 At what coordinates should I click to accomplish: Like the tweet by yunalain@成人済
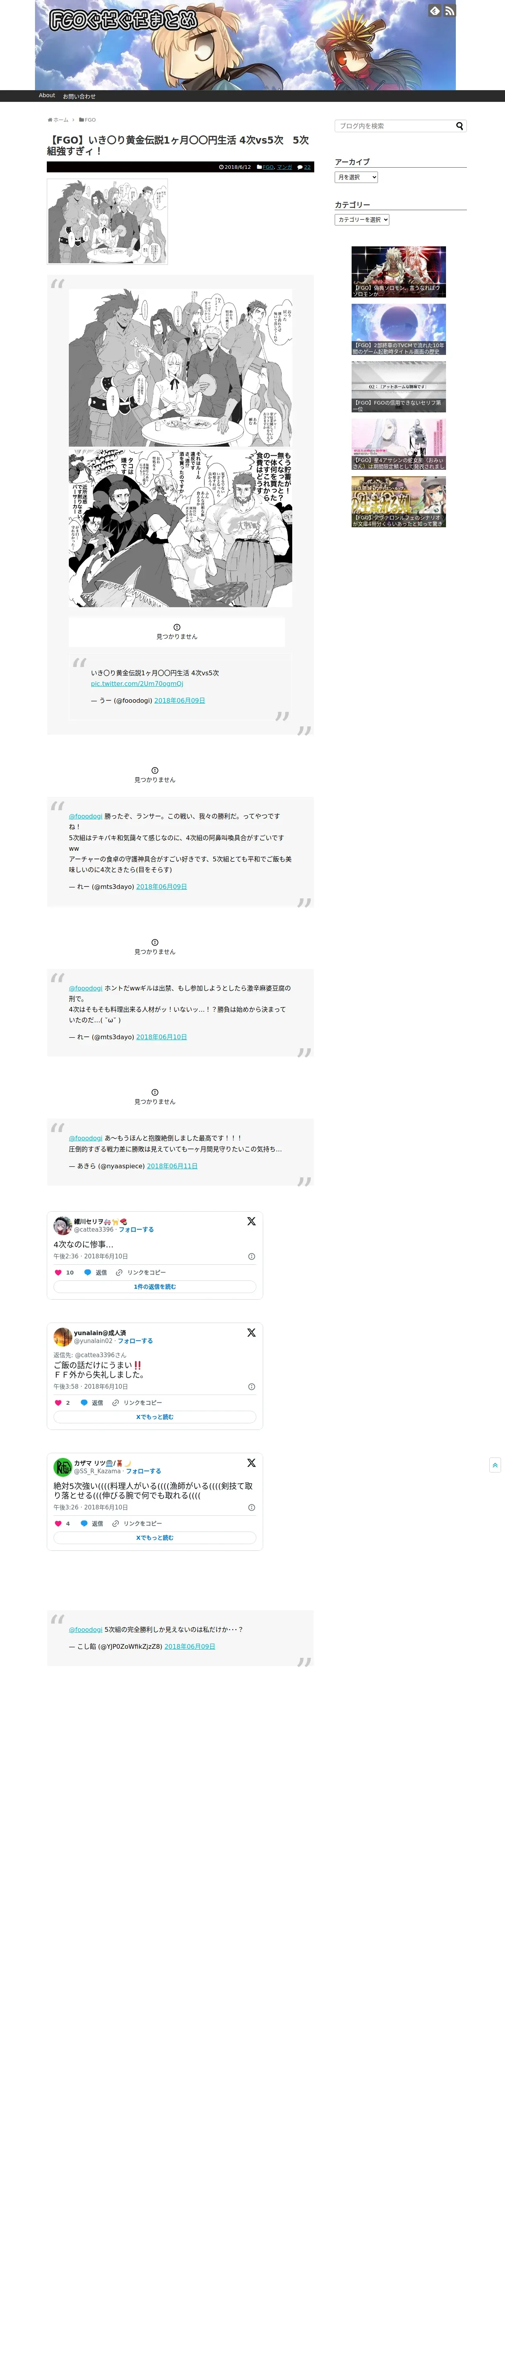58,1402
